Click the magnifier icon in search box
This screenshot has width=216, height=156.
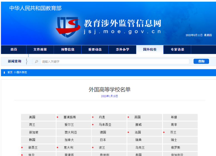coord(36,62)
